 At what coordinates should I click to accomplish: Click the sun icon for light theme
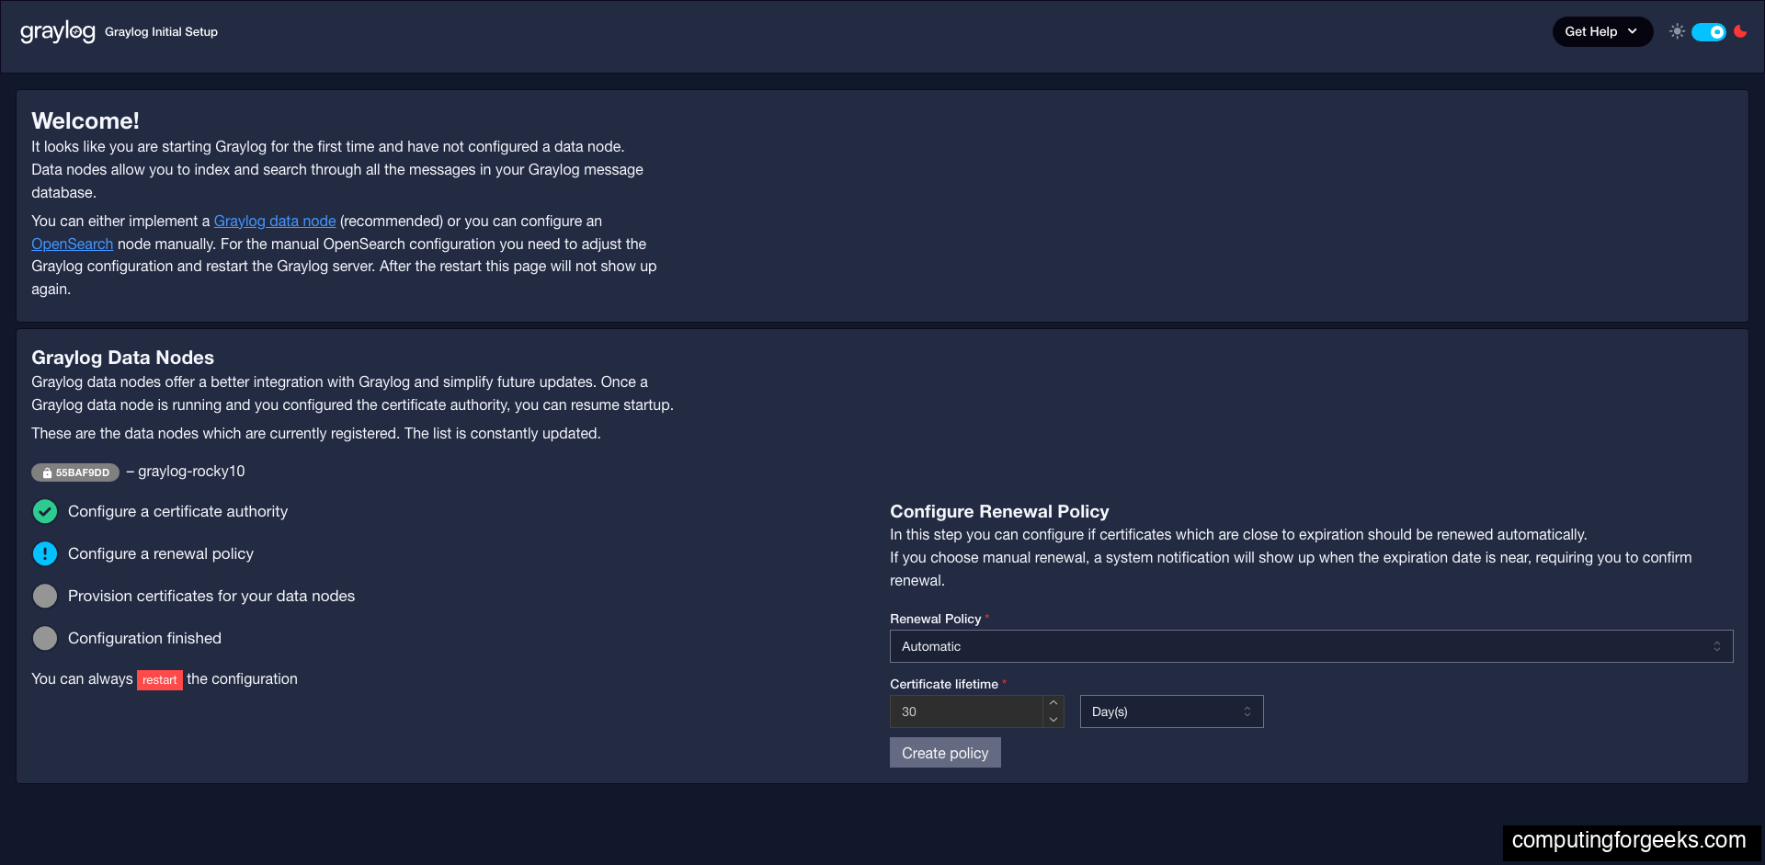1677,31
